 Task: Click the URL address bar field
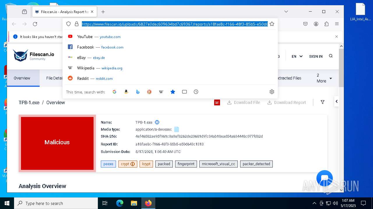click(175, 24)
